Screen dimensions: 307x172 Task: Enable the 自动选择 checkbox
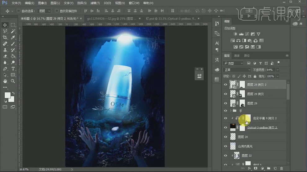(19, 11)
